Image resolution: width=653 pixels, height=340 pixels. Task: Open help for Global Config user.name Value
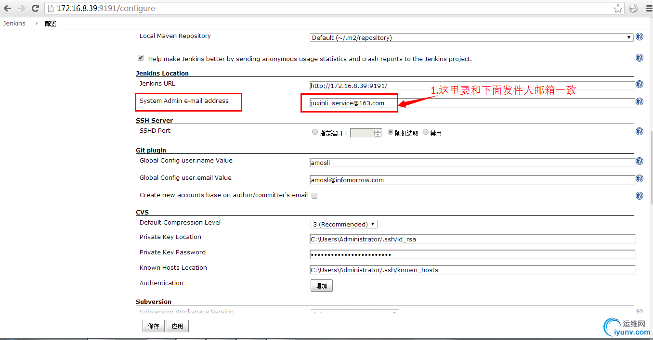[x=640, y=161]
